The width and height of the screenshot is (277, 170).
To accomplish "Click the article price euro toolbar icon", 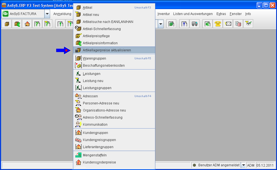I will click(x=17, y=24).
